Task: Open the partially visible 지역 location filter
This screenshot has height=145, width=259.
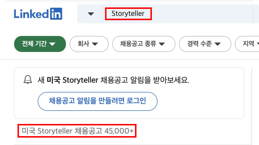Action: point(247,44)
